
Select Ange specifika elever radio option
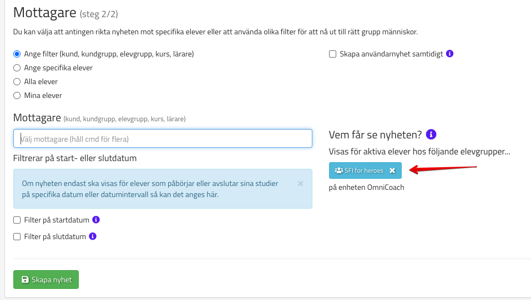pyautogui.click(x=17, y=68)
